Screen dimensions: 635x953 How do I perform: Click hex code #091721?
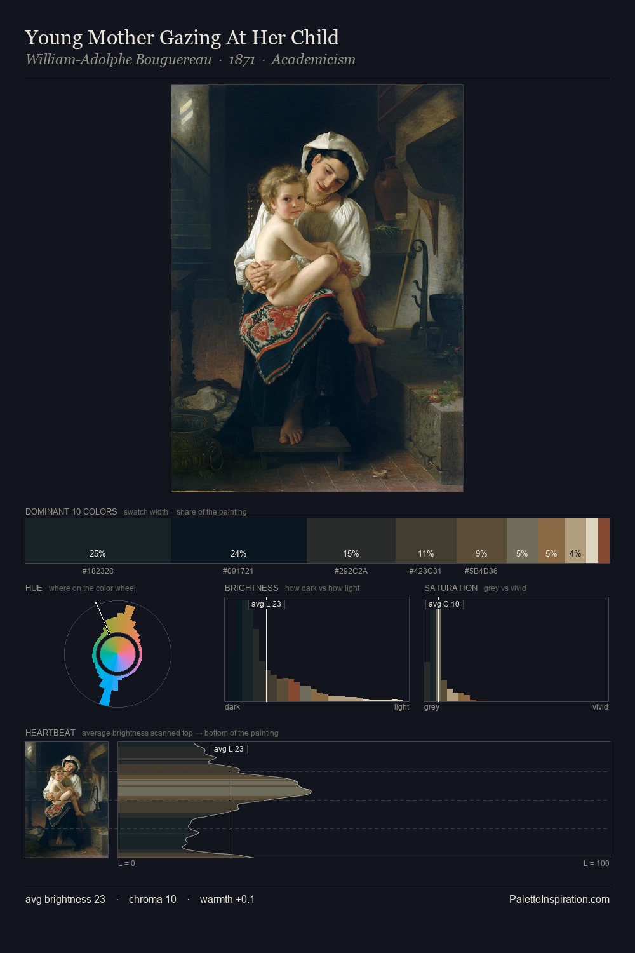click(238, 571)
